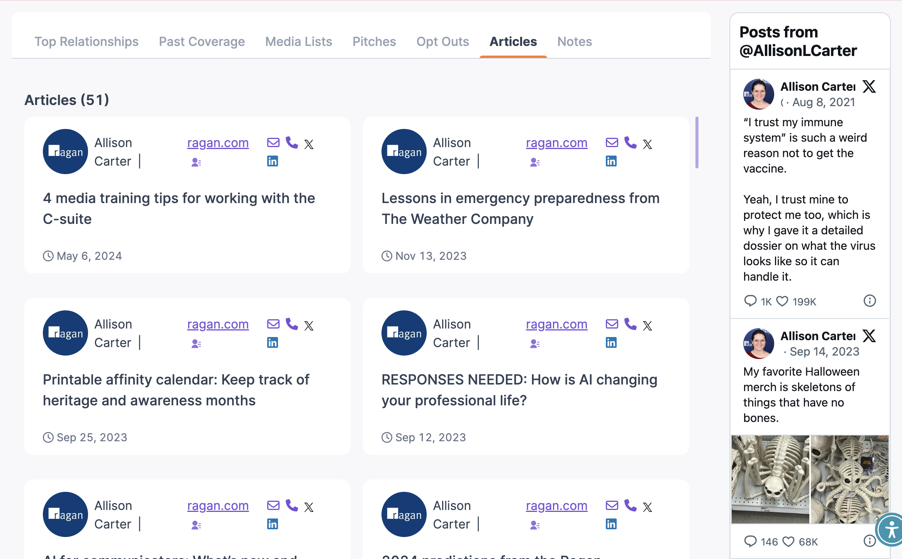Open X profile icon on '4 media training tips' card
The image size is (902, 559).
tap(309, 144)
